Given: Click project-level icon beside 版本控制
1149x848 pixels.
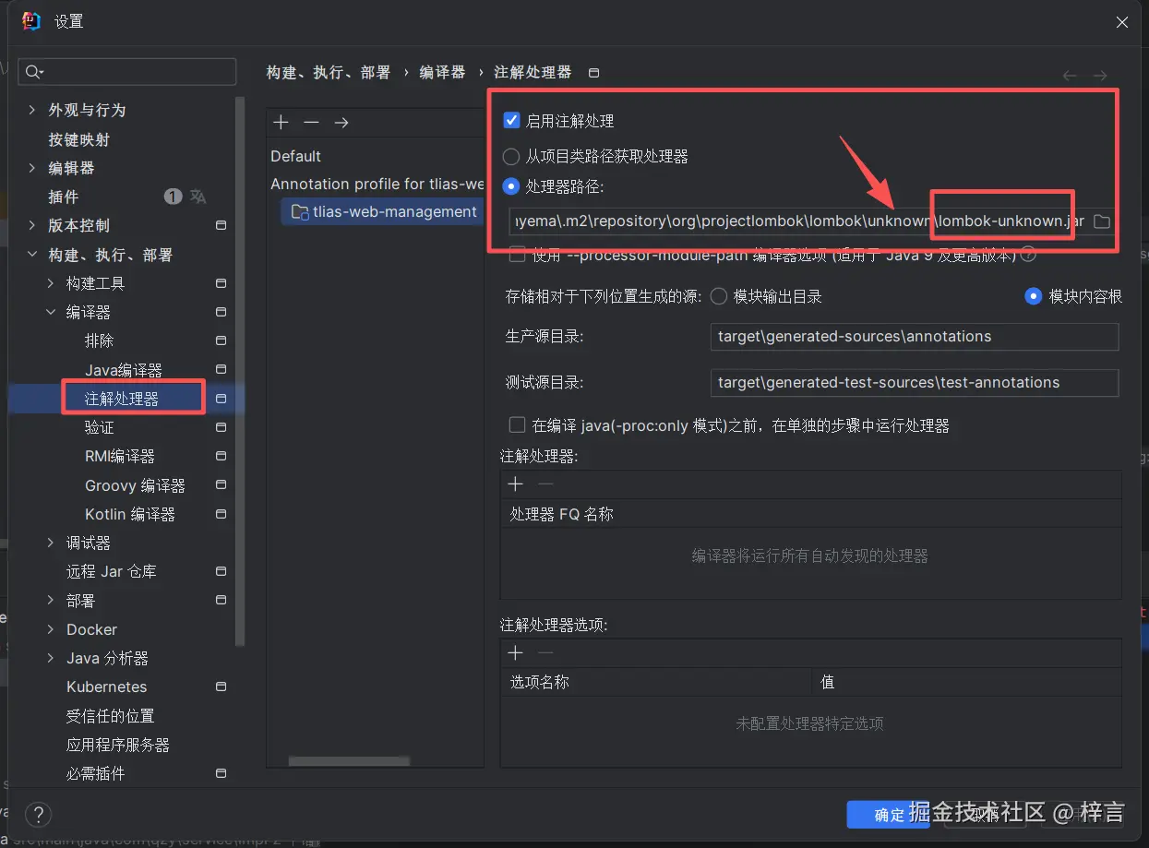Looking at the screenshot, I should [x=221, y=226].
